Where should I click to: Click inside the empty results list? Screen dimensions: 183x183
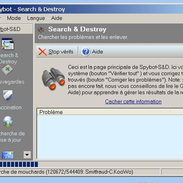click(x=109, y=137)
